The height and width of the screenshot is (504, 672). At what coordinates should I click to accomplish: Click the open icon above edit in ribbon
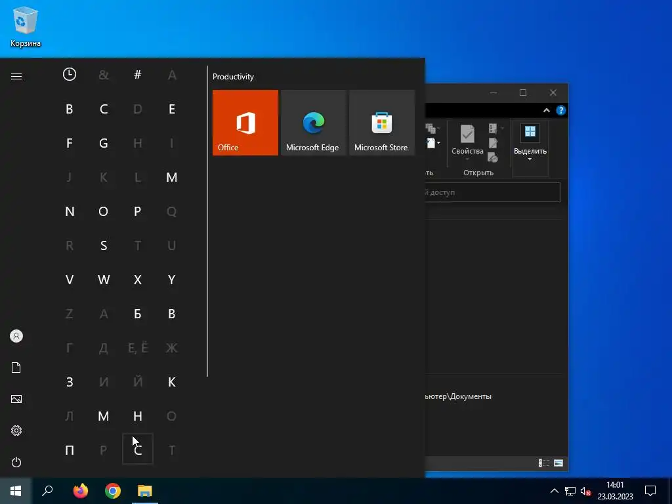coord(493,128)
